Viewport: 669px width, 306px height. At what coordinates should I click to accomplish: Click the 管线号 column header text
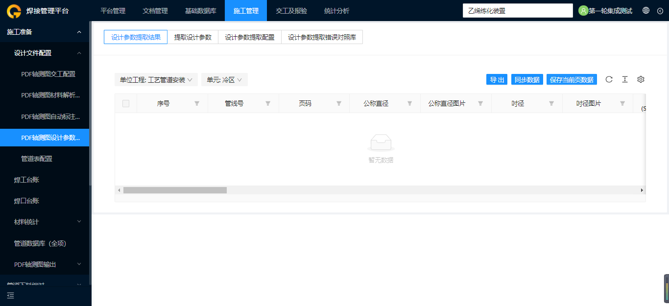click(234, 103)
